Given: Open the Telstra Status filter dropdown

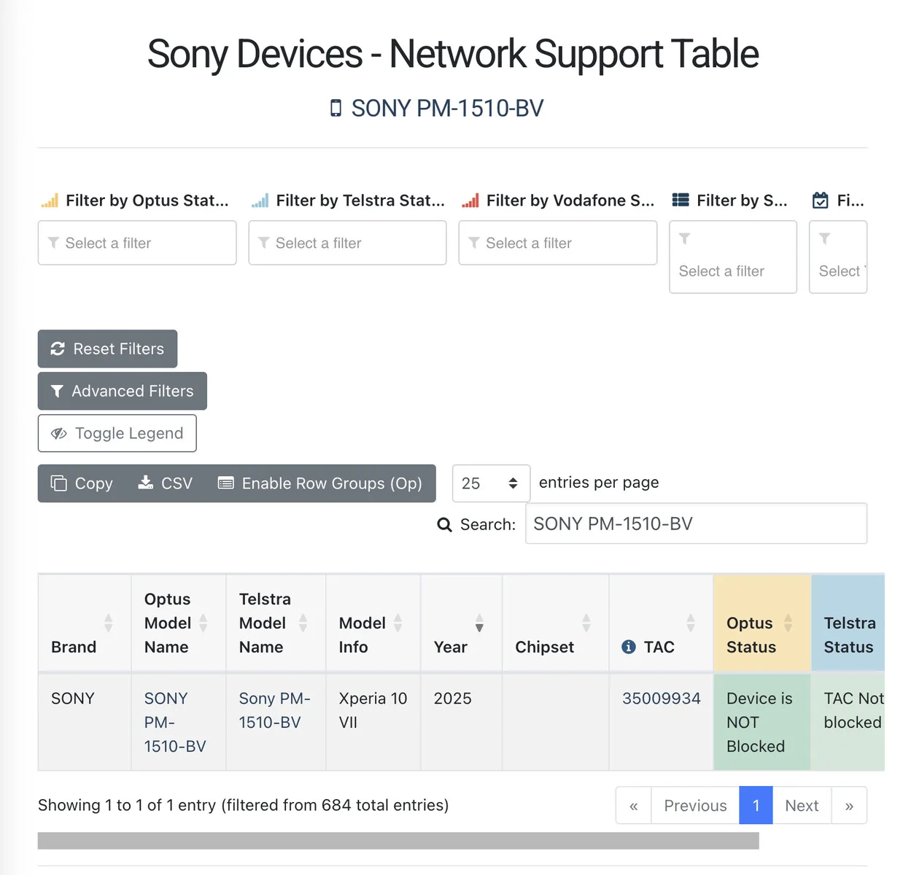Looking at the screenshot, I should pos(347,243).
